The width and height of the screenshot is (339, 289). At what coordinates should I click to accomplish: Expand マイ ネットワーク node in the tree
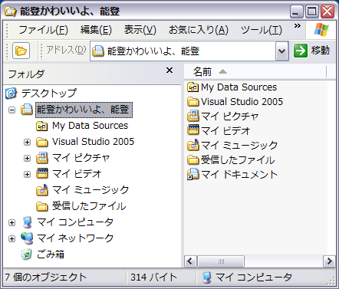(x=12, y=238)
